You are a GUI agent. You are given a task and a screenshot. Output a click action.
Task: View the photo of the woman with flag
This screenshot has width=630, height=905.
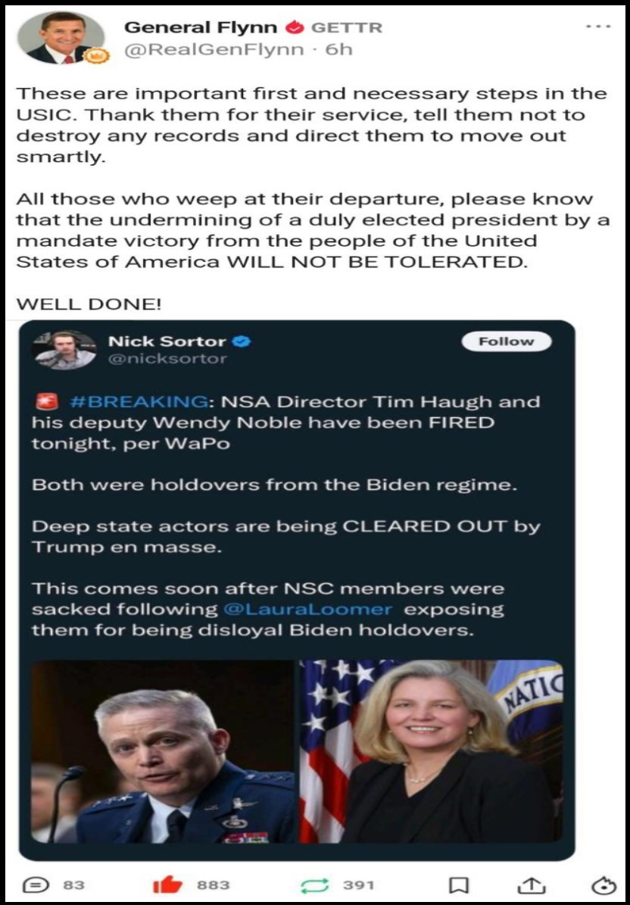pos(431,751)
